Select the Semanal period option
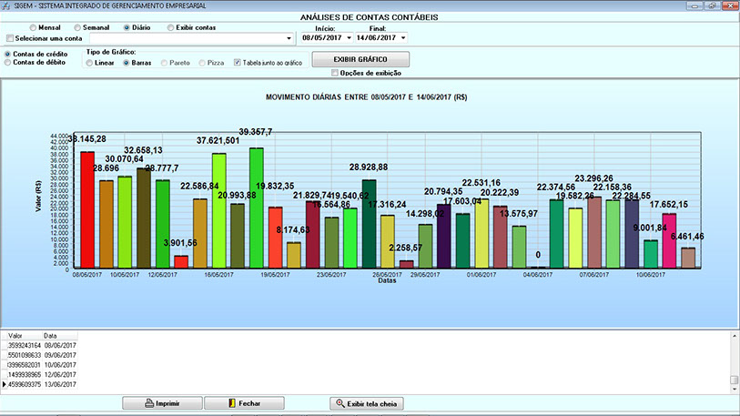Image resolution: width=740 pixels, height=416 pixels. coord(77,28)
